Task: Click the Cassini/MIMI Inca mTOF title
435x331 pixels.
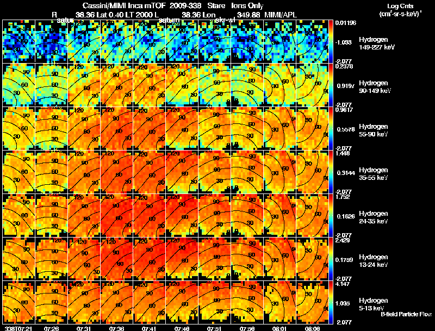Action: coord(124,6)
